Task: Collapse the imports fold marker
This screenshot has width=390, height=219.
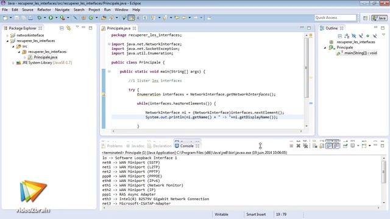Action: (109, 44)
